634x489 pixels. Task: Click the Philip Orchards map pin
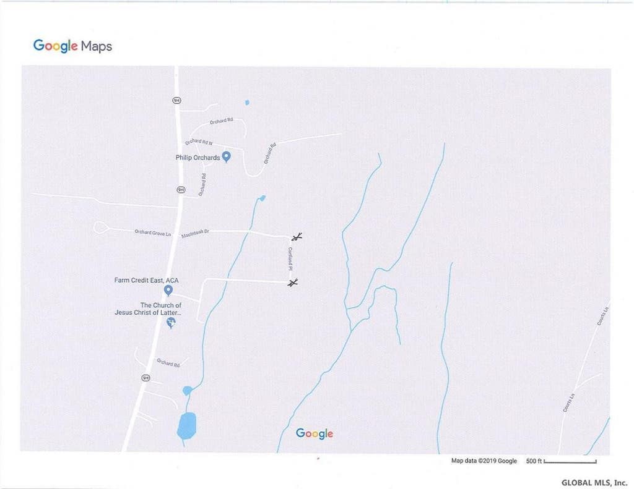pos(227,156)
